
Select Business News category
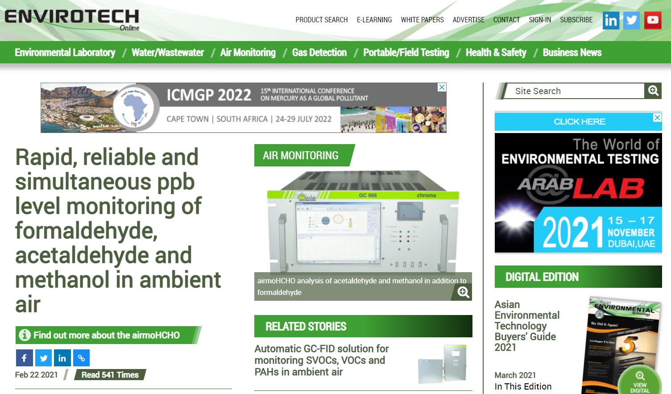point(572,53)
